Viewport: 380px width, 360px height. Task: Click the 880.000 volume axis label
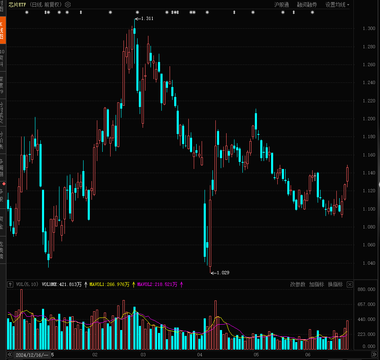coord(366,289)
